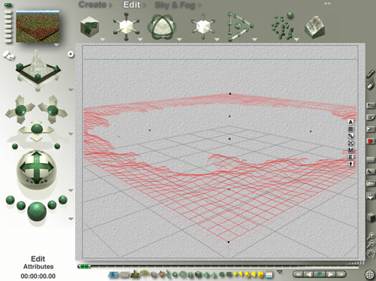The height and width of the screenshot is (281, 376).
Task: Click the Zoom In magnifier icon
Action: point(371,235)
